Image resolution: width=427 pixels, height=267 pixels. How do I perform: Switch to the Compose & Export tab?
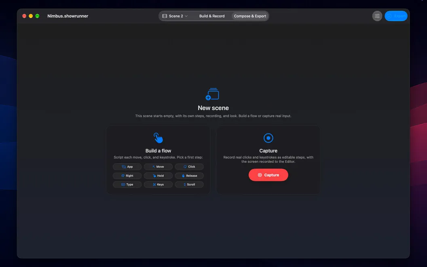click(x=250, y=16)
